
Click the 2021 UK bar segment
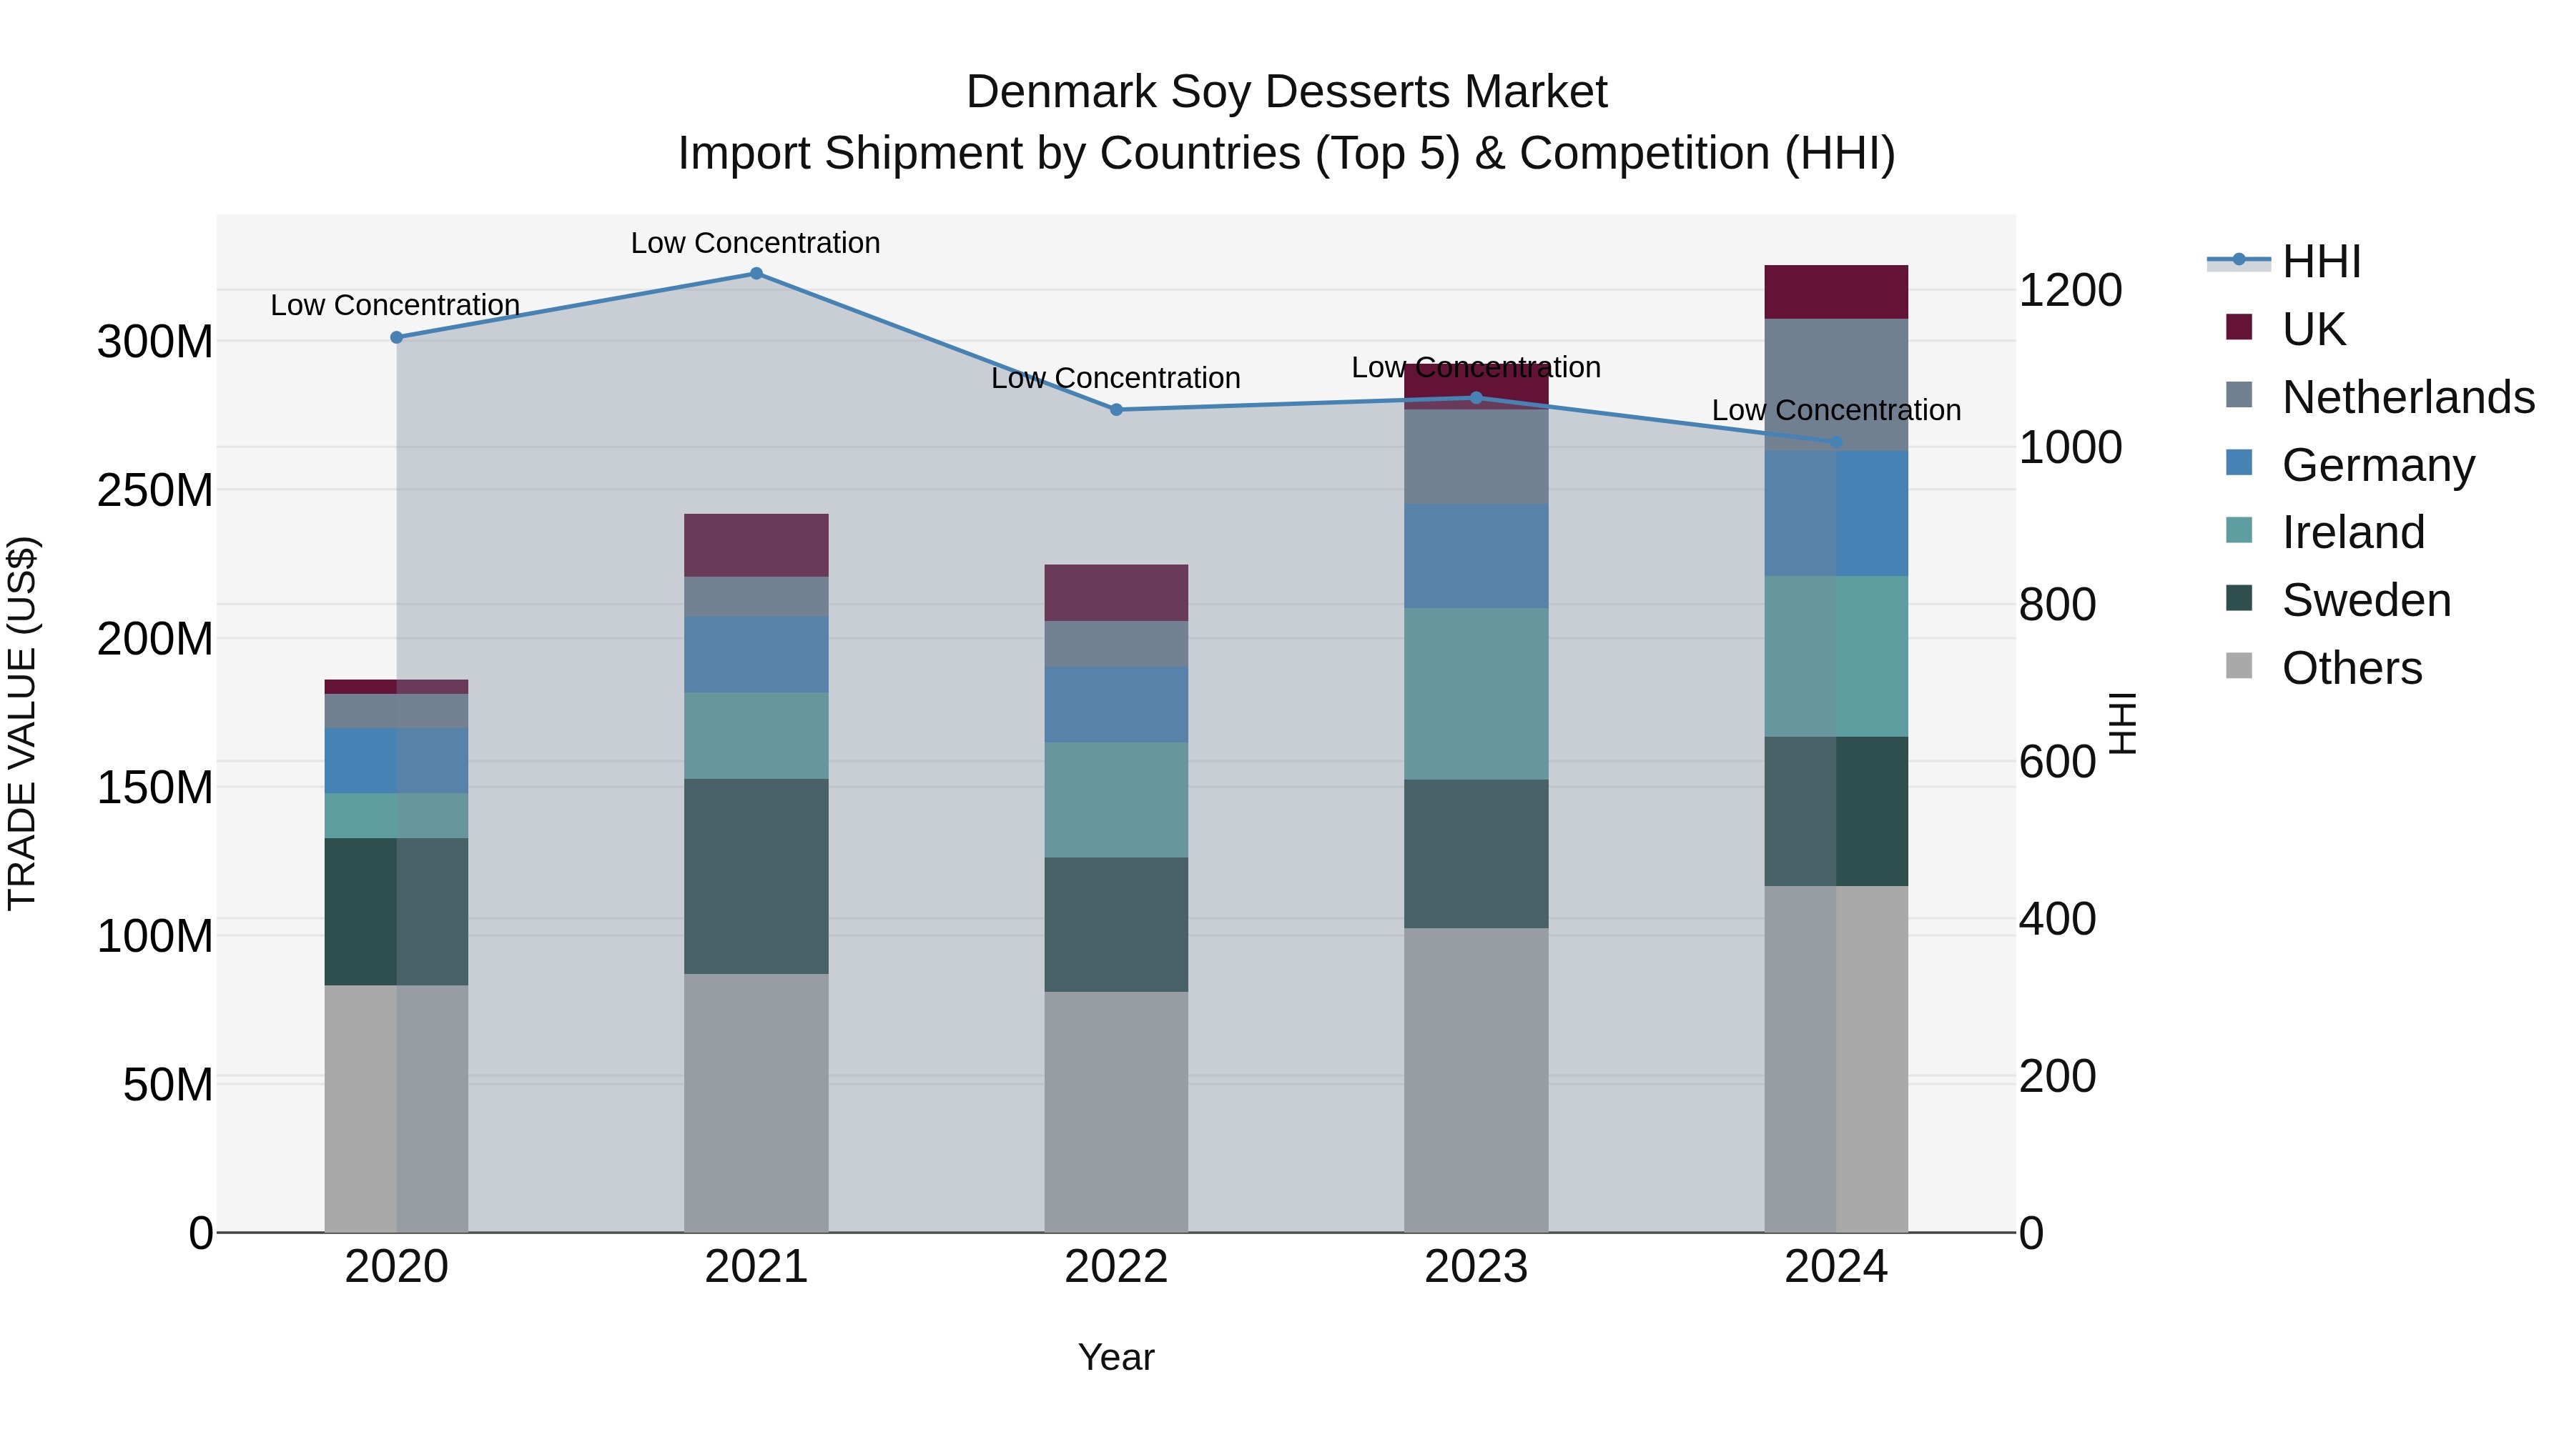click(x=756, y=545)
